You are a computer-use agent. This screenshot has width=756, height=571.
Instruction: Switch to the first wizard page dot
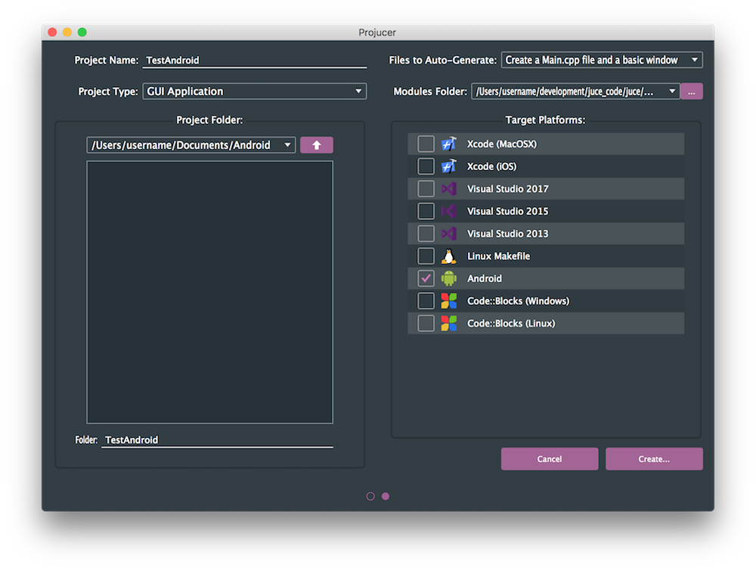point(370,496)
